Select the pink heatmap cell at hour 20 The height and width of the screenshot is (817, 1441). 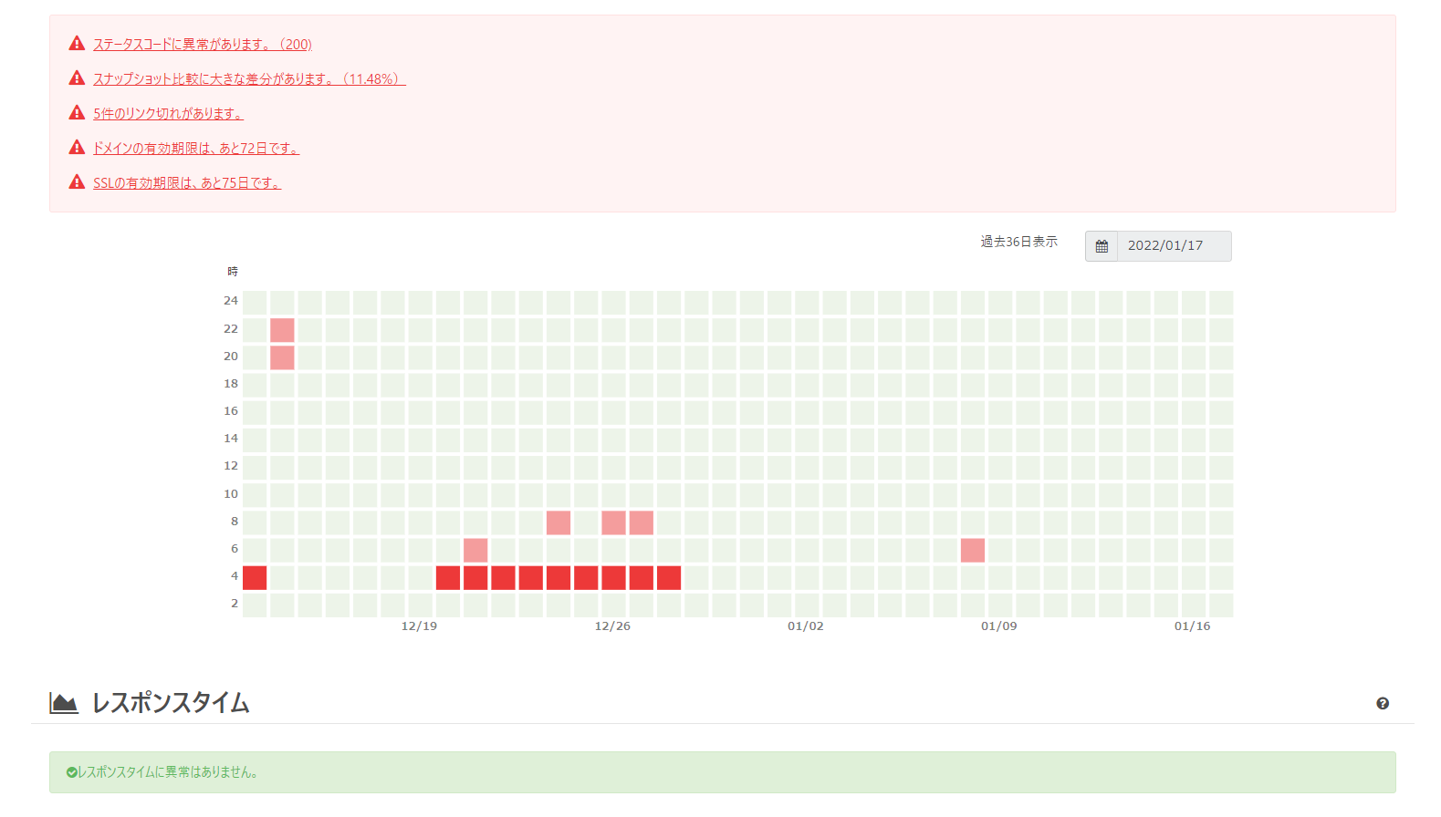point(282,357)
